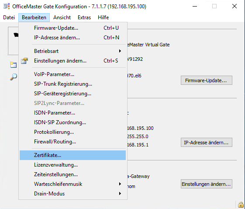The image size is (245, 209).
Task: Select IP-Adresse ändern... menu entry
Action: [x=72, y=38]
